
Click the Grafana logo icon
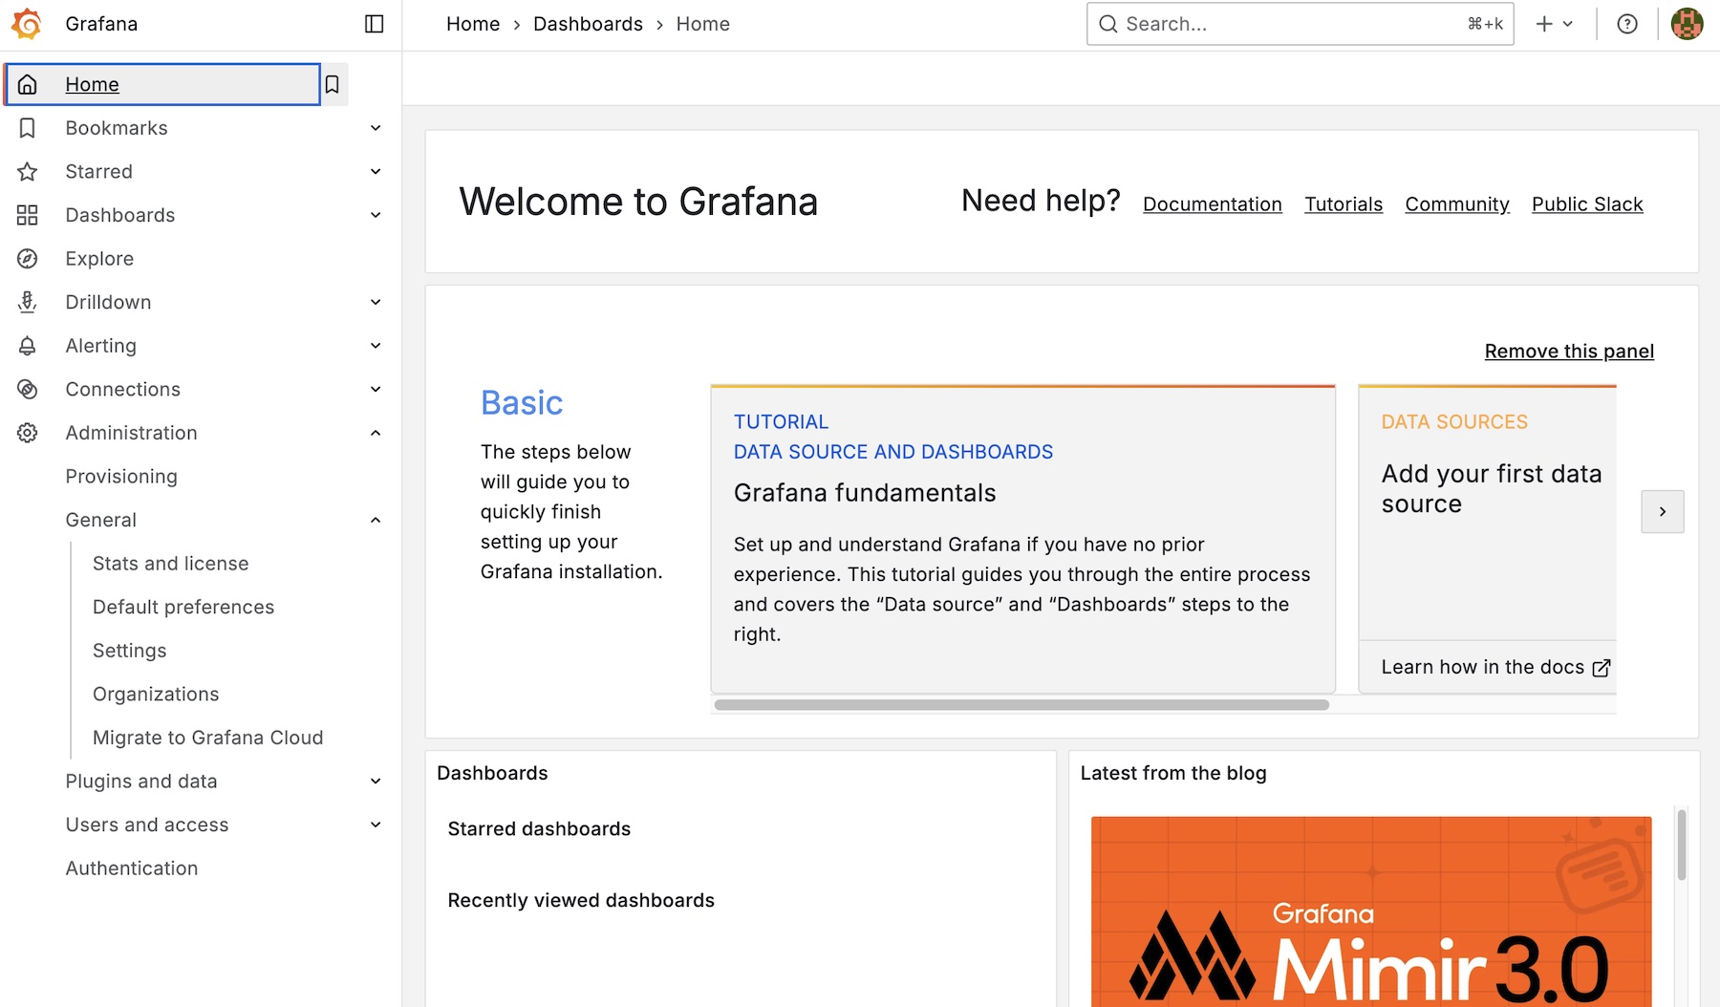27,24
